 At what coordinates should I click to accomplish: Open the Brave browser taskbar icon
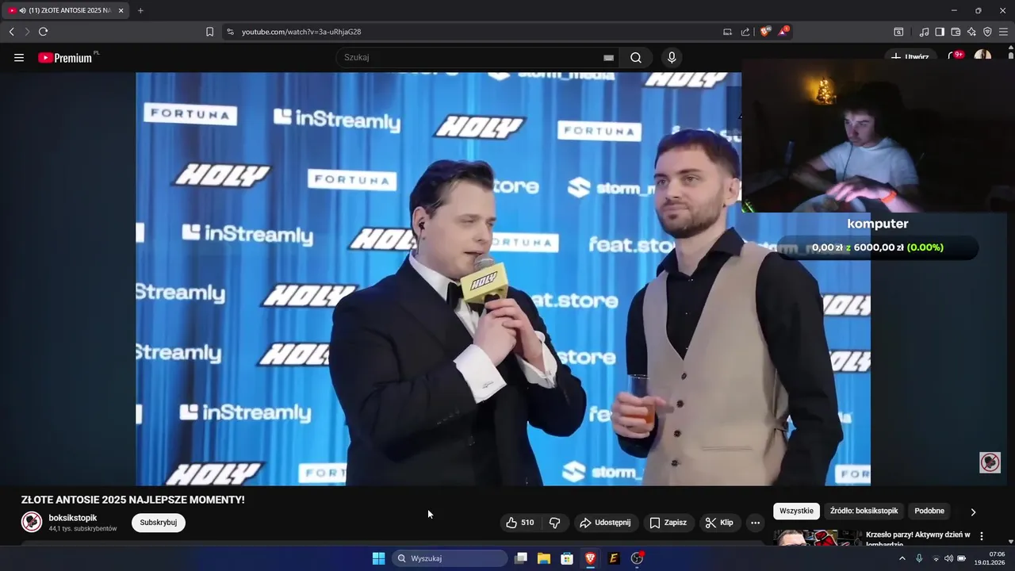pyautogui.click(x=590, y=558)
